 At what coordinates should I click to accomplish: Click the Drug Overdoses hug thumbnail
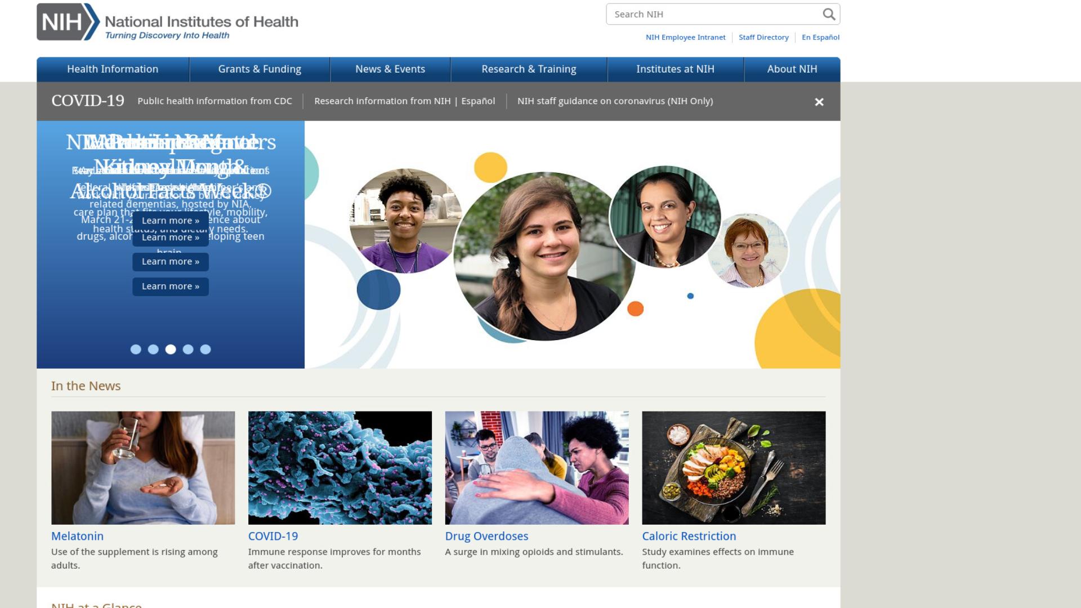[537, 468]
